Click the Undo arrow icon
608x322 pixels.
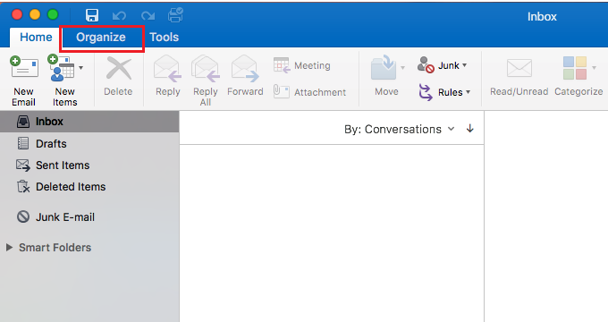coord(119,16)
